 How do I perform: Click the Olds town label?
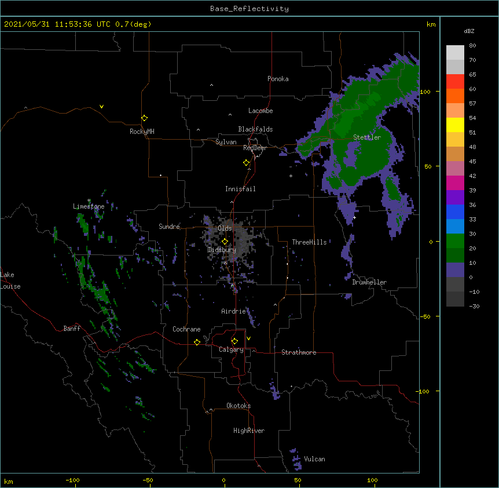(x=225, y=228)
